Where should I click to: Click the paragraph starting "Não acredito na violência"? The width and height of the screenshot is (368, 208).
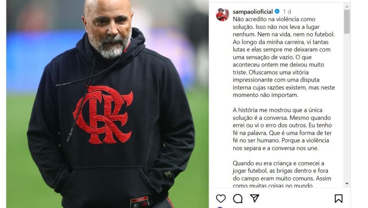[284, 57]
